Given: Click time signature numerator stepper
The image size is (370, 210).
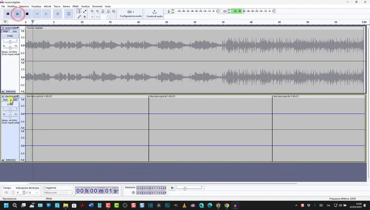Looking at the screenshot, I should tap(24, 193).
